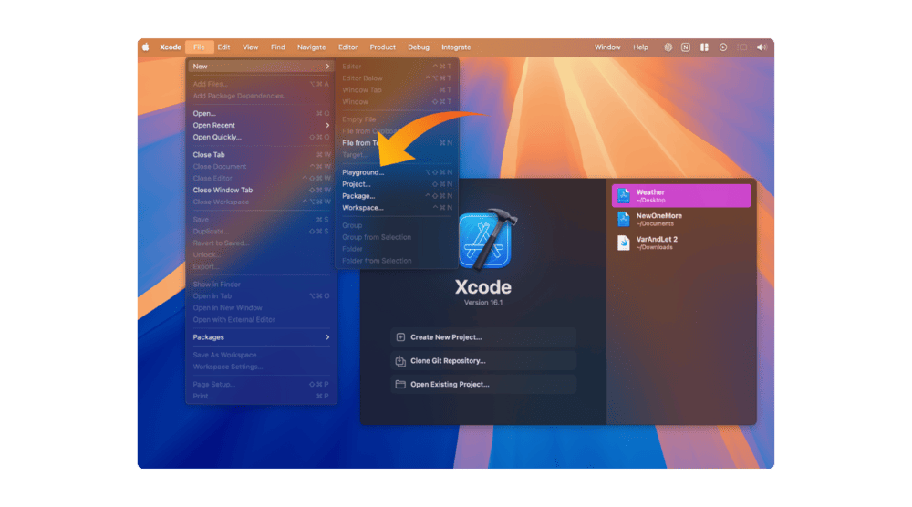
Task: Click Open Existing Project... button
Action: 483,384
